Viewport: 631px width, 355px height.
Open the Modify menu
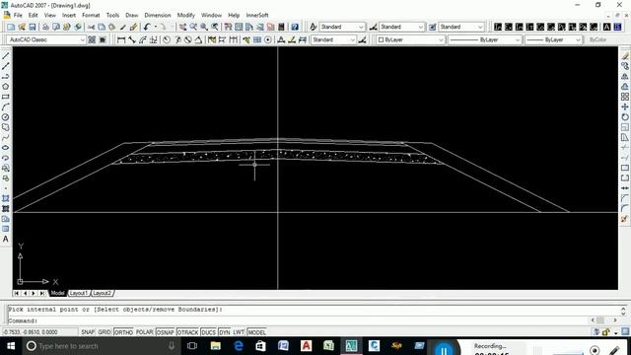click(x=186, y=15)
